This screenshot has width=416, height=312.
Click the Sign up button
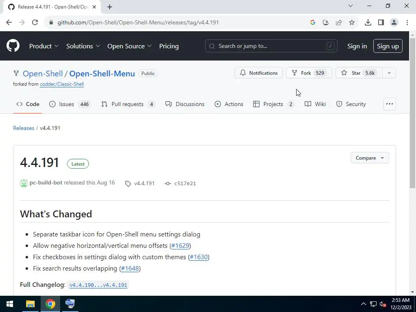click(x=388, y=46)
